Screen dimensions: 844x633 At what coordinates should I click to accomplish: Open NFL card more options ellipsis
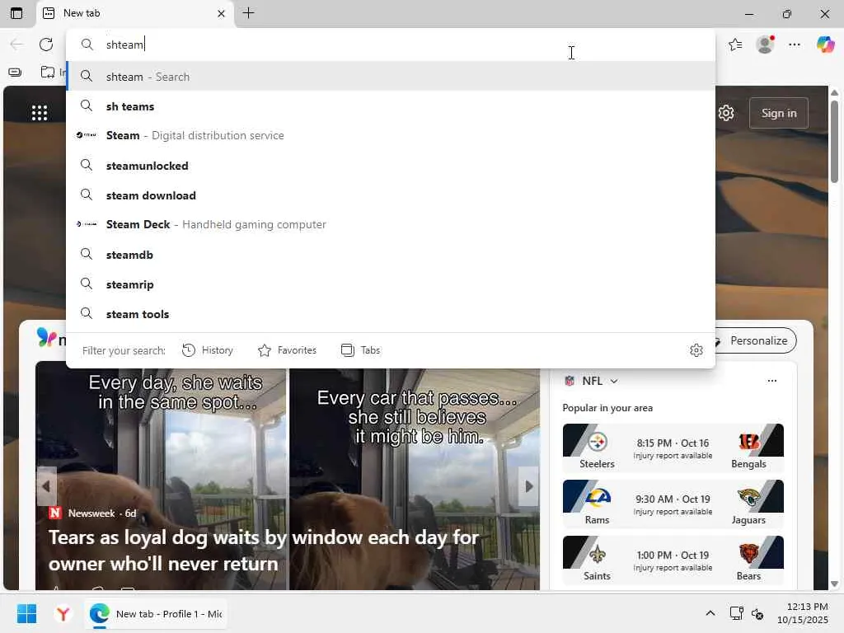771,381
